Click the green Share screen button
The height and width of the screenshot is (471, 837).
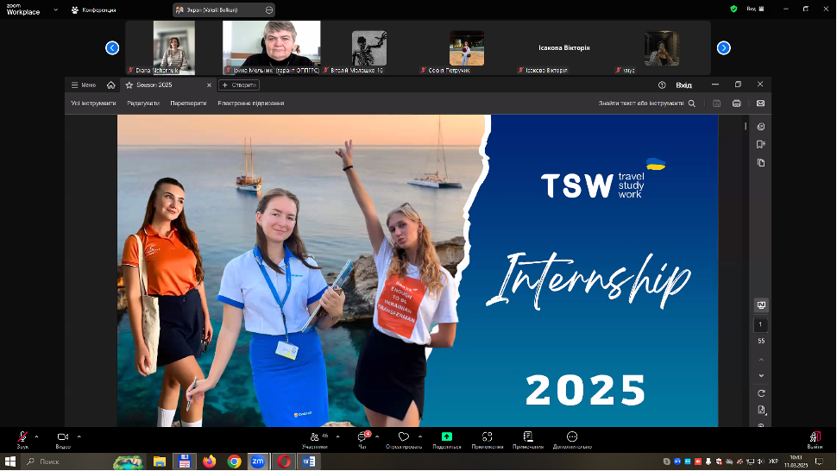pyautogui.click(x=447, y=436)
